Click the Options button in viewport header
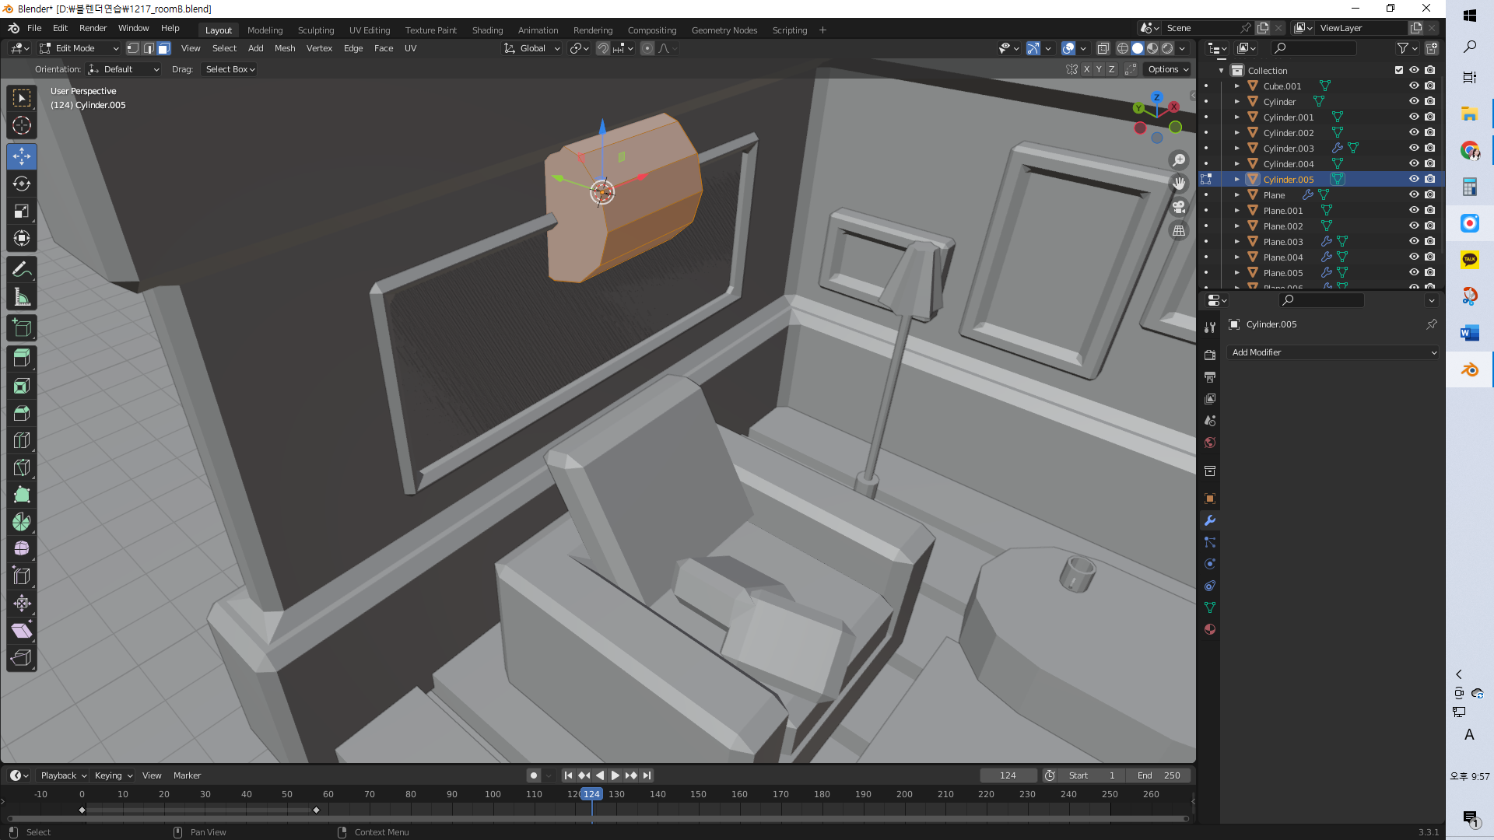Screen dimensions: 1494x840 pos(1168,69)
